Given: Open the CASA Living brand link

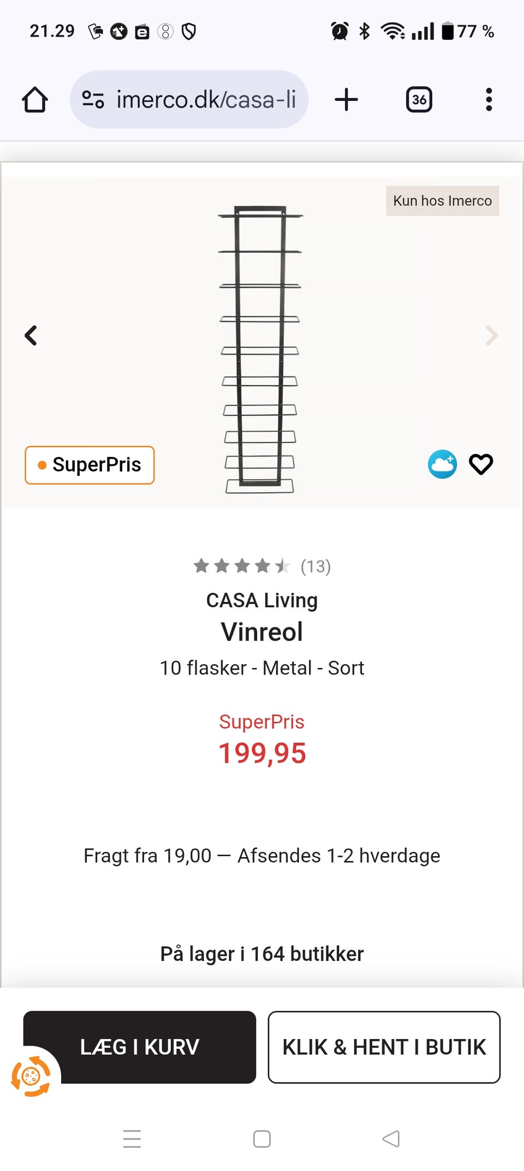Looking at the screenshot, I should 262,600.
